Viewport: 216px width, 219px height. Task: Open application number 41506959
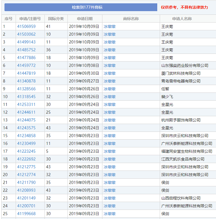[26, 26]
